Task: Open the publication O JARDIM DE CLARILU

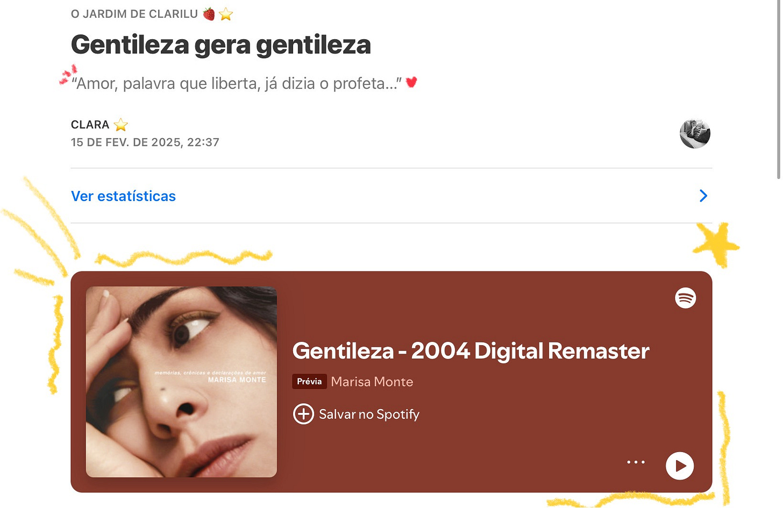Action: click(x=134, y=13)
